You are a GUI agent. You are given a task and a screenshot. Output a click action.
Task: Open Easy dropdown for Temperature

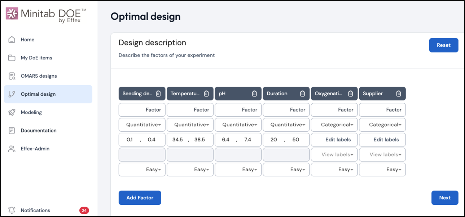point(190,169)
